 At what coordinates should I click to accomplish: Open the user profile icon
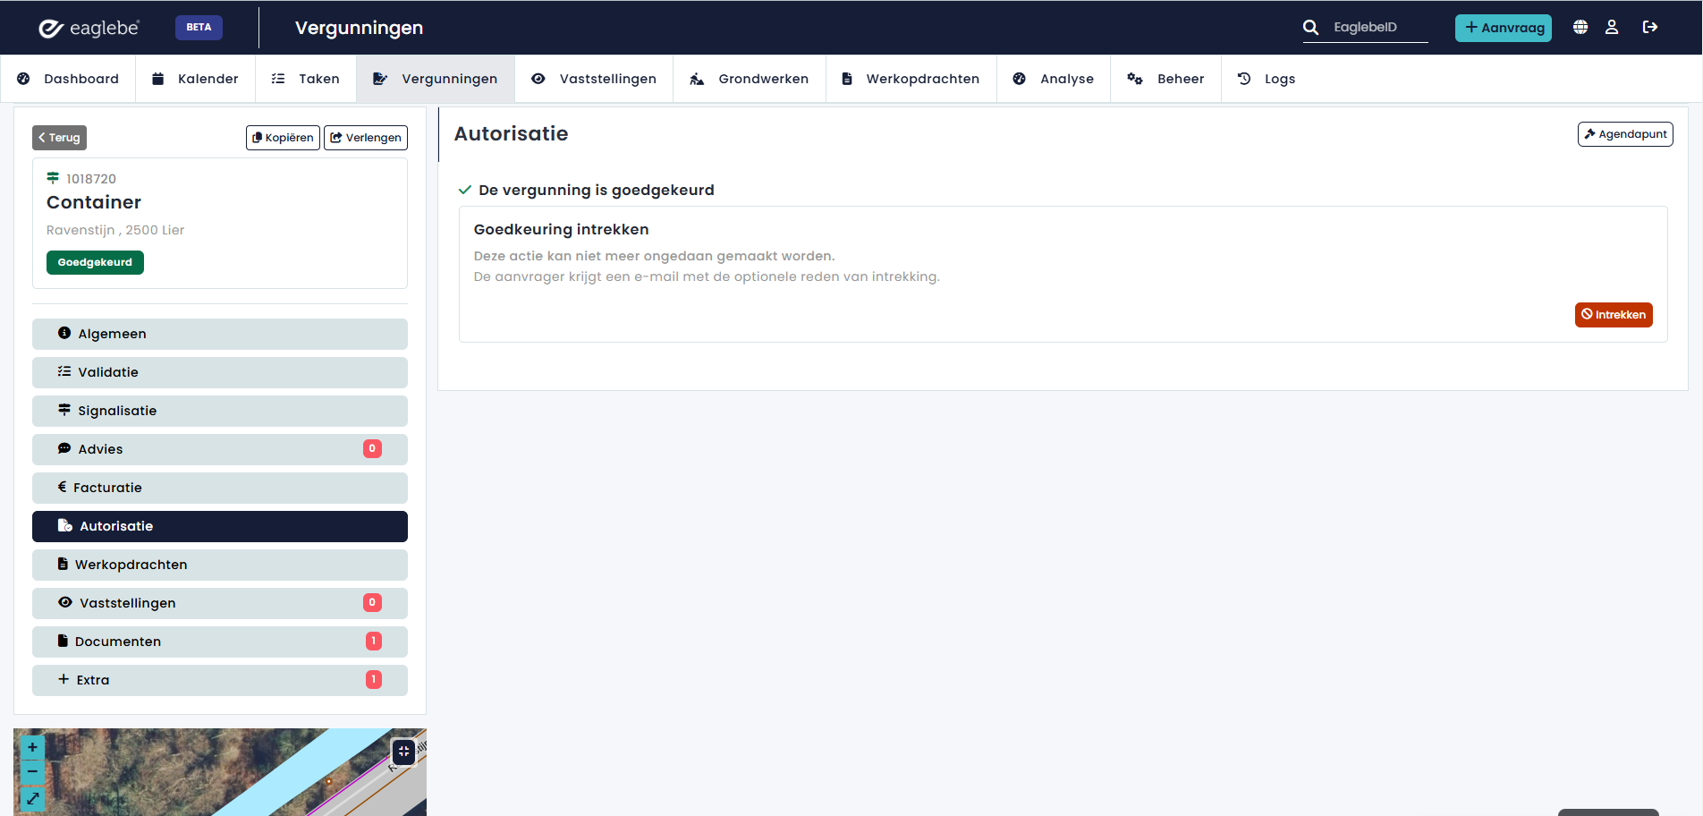(x=1612, y=27)
